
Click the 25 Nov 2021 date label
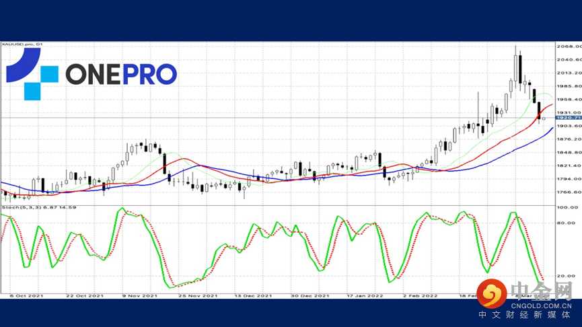click(198, 296)
